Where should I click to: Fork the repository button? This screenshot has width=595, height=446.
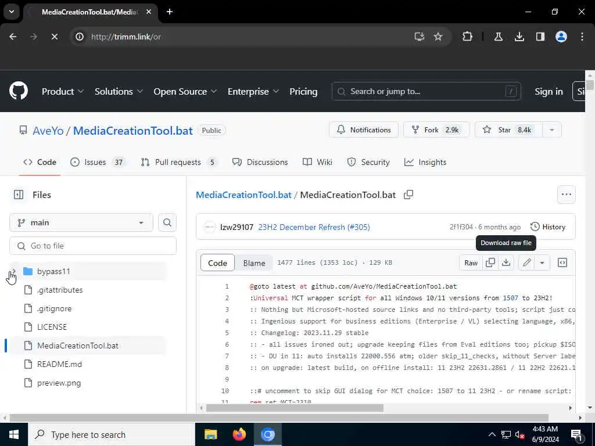point(436,130)
